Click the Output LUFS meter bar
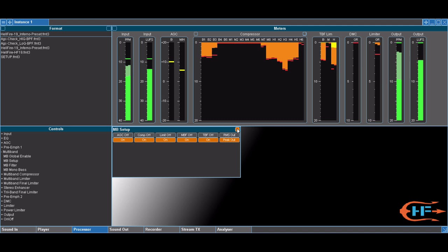The width and height of the screenshot is (448, 252). point(420,82)
